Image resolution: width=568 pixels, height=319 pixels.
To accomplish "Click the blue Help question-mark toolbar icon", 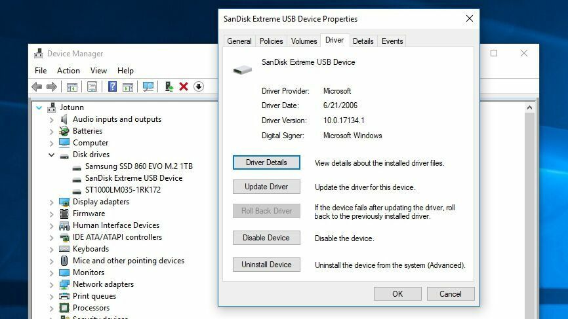I will pos(112,87).
